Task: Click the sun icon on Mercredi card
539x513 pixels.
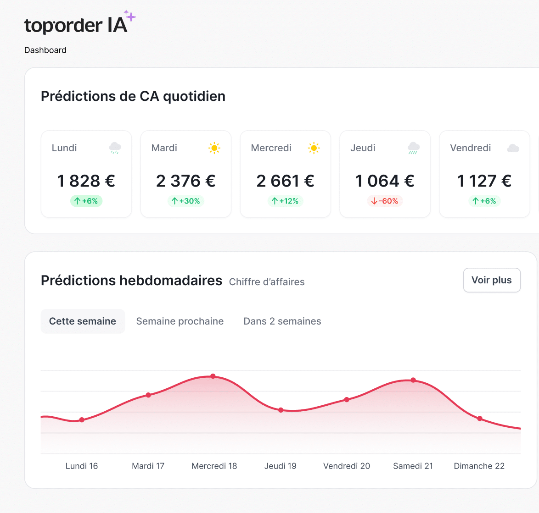Action: point(314,148)
